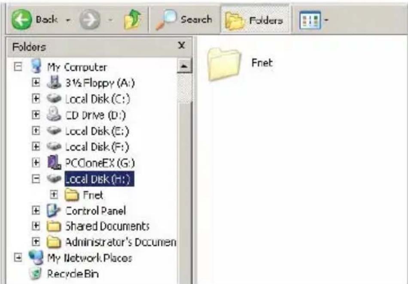Select the Fnet folder in right pane
The height and width of the screenshot is (284, 408).
[x=239, y=64]
